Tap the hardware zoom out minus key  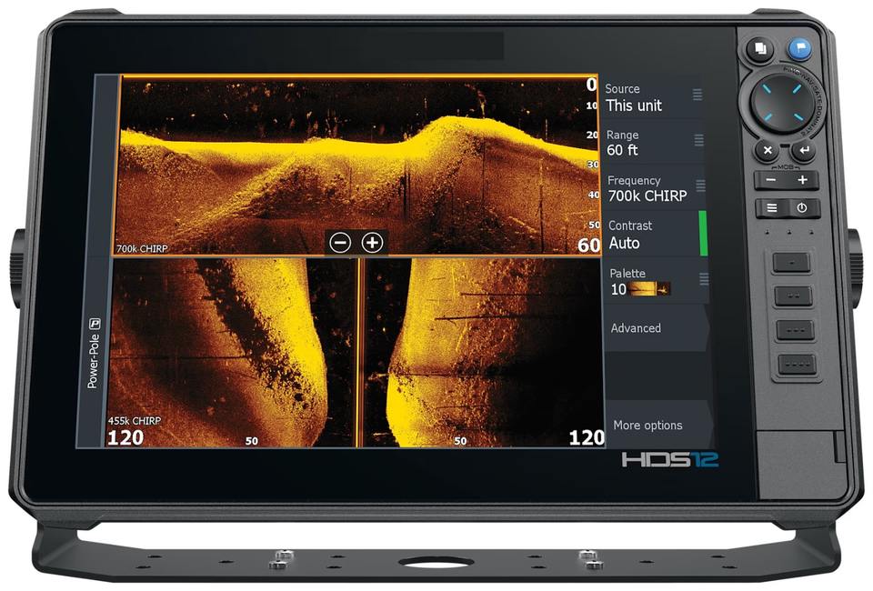tap(770, 180)
